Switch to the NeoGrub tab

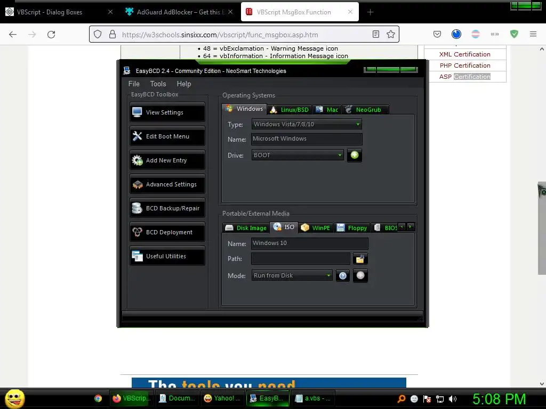point(365,110)
